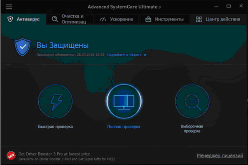Click Save 80% on Driver Booster text

click(x=67, y=159)
